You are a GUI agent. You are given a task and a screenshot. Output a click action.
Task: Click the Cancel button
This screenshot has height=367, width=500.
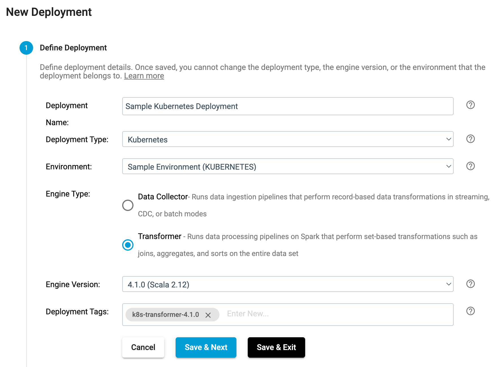[143, 347]
